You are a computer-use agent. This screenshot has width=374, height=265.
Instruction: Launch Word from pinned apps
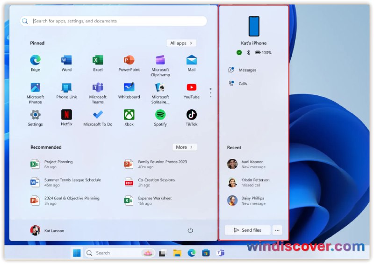click(x=66, y=63)
